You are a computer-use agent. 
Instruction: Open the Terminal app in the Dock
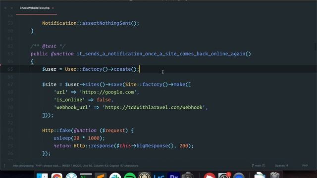point(86,176)
